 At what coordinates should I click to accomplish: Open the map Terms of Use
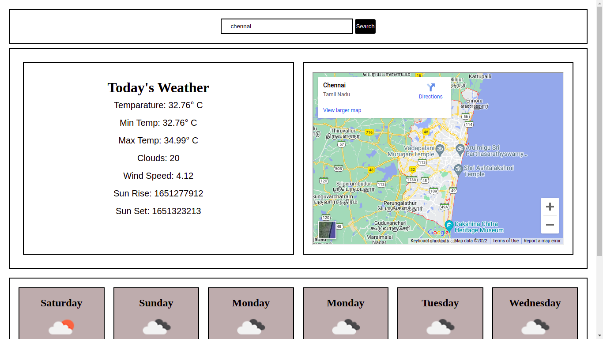505,241
